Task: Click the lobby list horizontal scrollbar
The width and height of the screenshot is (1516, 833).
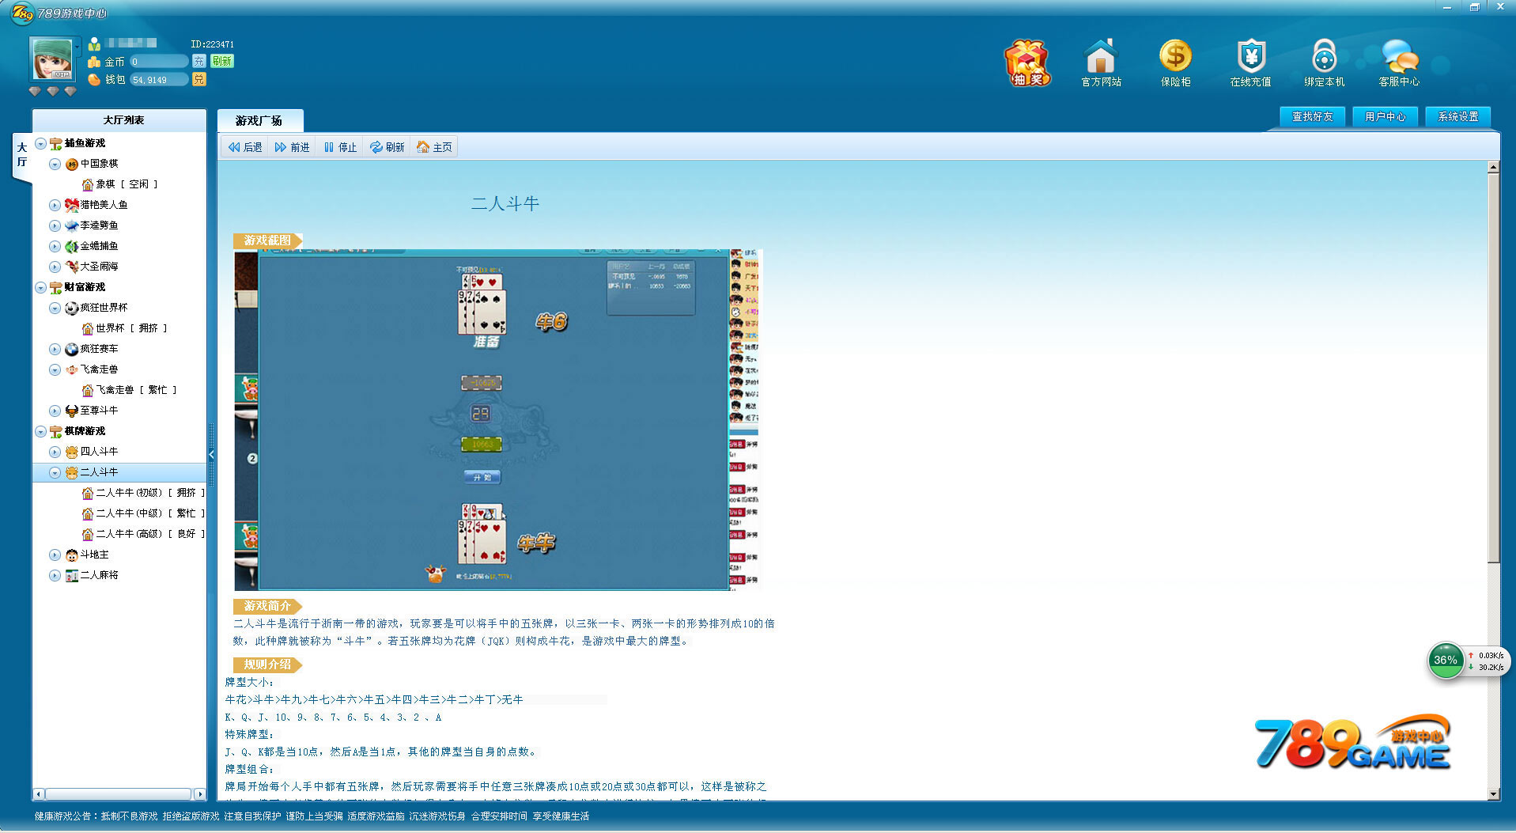Action: point(119,793)
